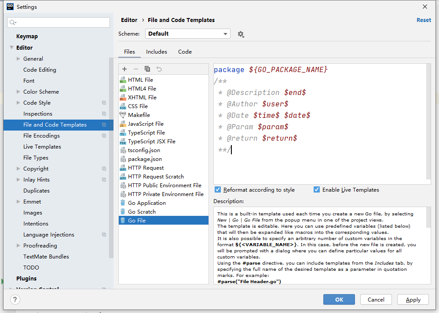Expand the Inlay Hints tree node
The image size is (439, 313).
tap(18, 180)
